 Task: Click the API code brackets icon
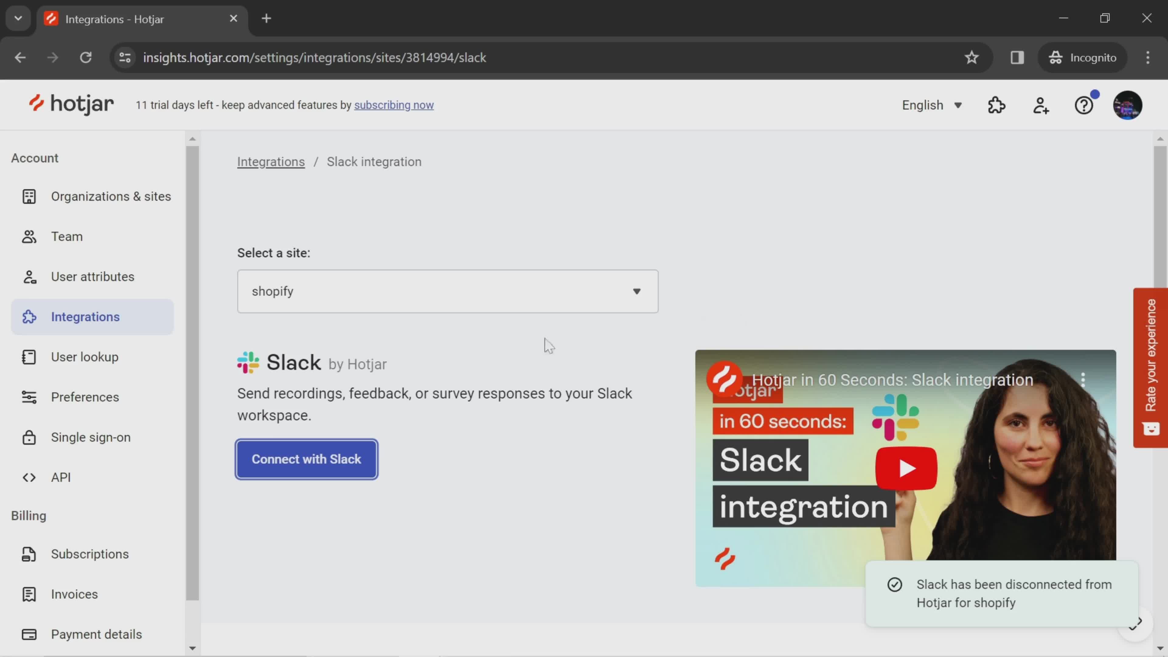[29, 478]
